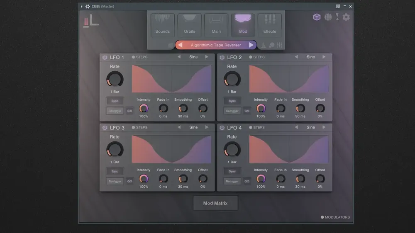Image resolution: width=415 pixels, height=233 pixels.
Task: Click LFO 1 Rate knob
Action: click(115, 79)
